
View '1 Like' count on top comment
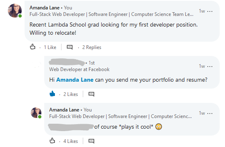click(50, 47)
